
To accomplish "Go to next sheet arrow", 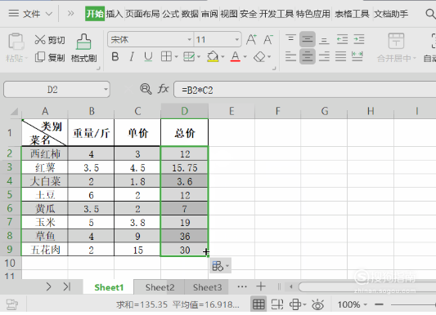I will 48,286.
